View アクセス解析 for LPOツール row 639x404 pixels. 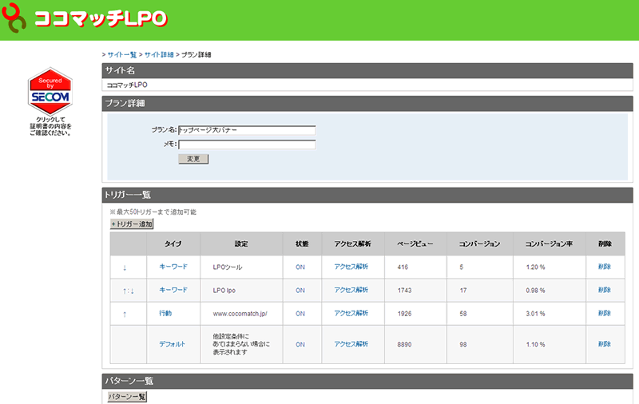click(351, 267)
